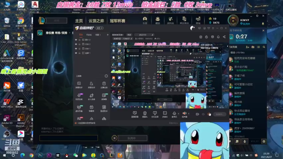Add a 直播屏幕 source
This screenshot has width=283, height=159.
[x=135, y=114]
